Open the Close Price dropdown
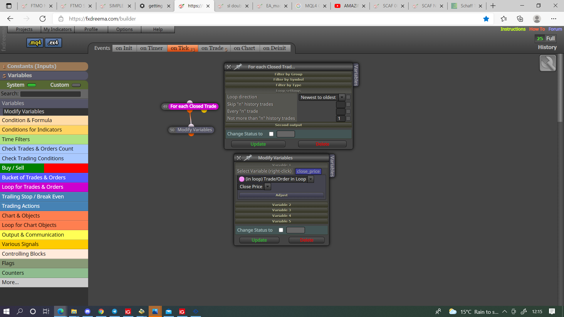 click(254, 187)
